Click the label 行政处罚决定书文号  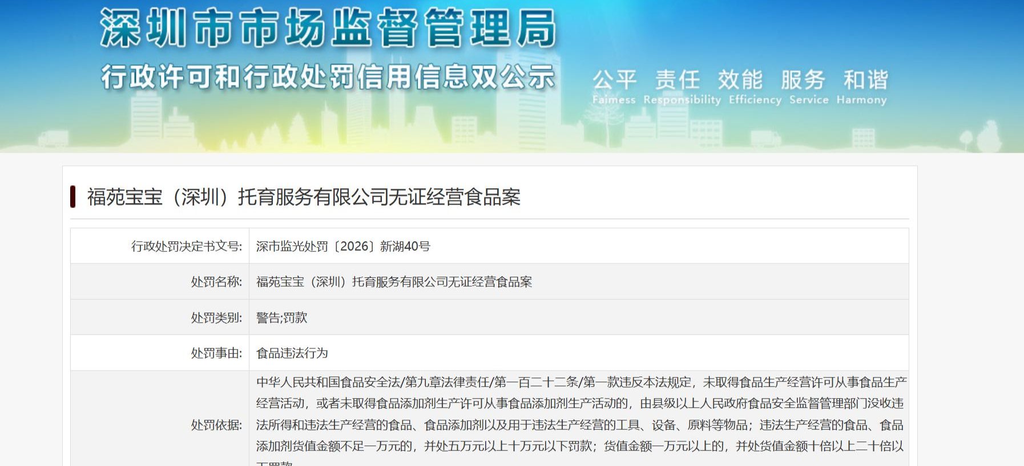pyautogui.click(x=187, y=246)
